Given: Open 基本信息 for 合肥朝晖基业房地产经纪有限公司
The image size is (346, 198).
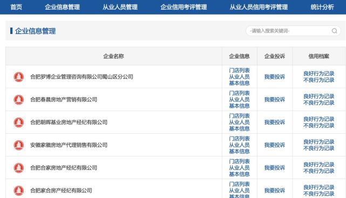Looking at the screenshot, I should click(x=239, y=128).
